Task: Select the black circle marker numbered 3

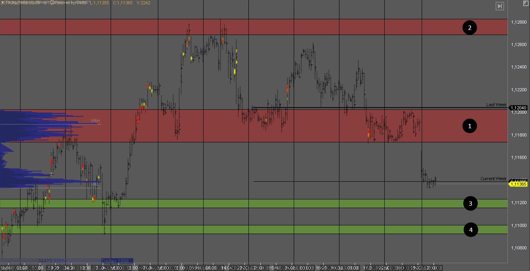Action: click(x=471, y=203)
